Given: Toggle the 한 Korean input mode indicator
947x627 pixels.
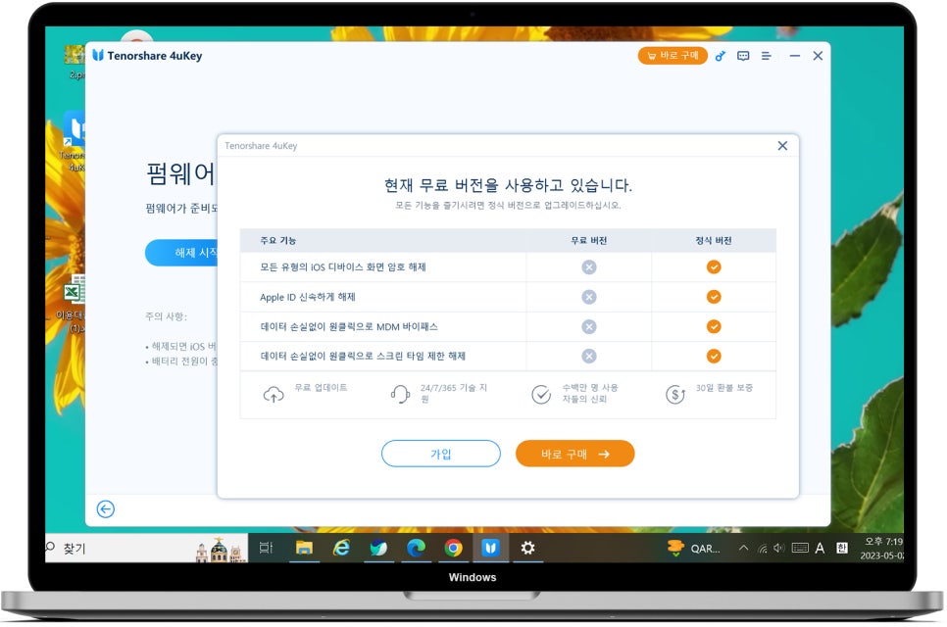Looking at the screenshot, I should click(x=841, y=548).
